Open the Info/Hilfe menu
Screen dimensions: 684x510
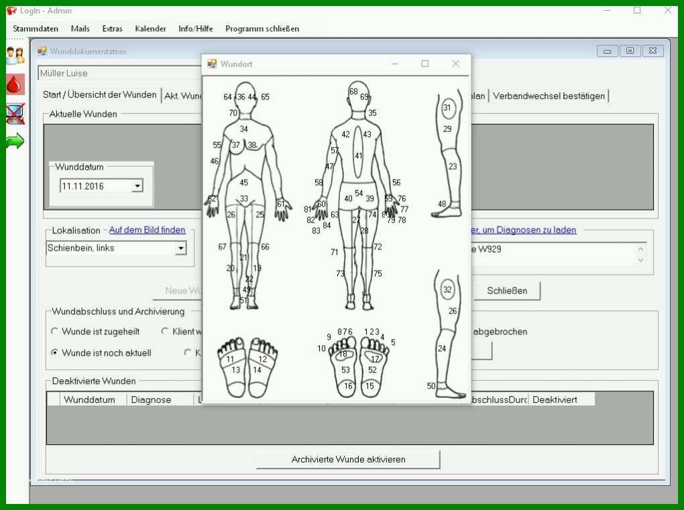pyautogui.click(x=195, y=29)
